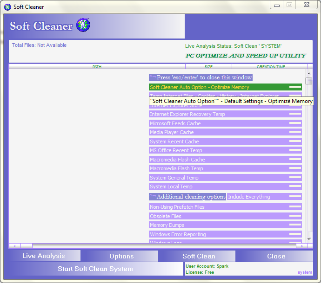Click the Soft Cleaner title bar icon
Screen dimensions: 321x283
pyautogui.click(x=7, y=7)
